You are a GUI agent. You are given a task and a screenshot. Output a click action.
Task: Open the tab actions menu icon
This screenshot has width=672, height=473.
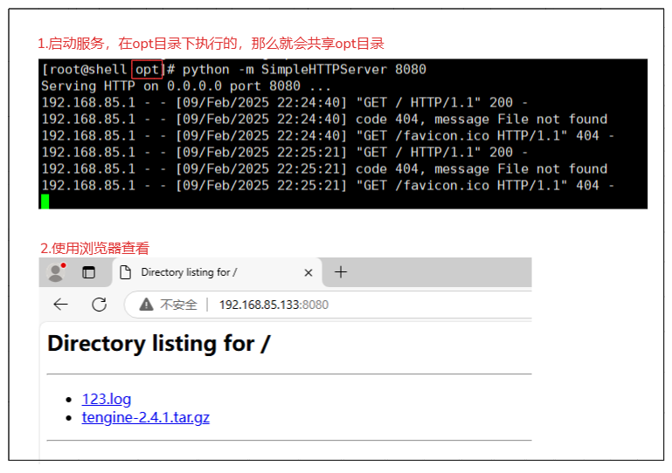88,272
